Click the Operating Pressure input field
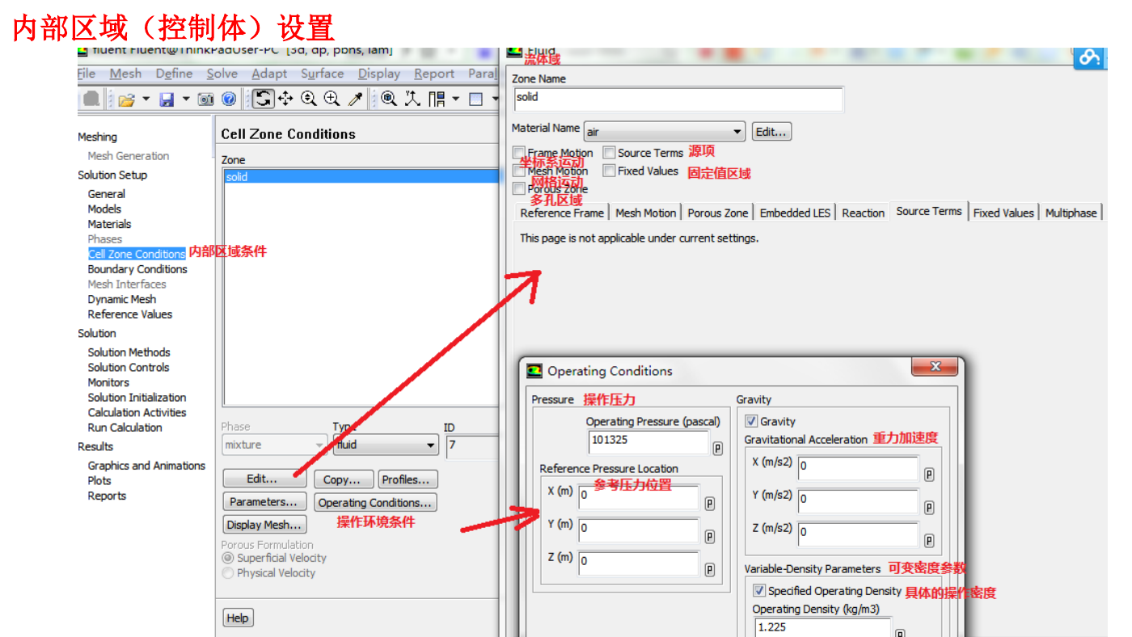This screenshot has height=637, width=1132. coord(648,441)
